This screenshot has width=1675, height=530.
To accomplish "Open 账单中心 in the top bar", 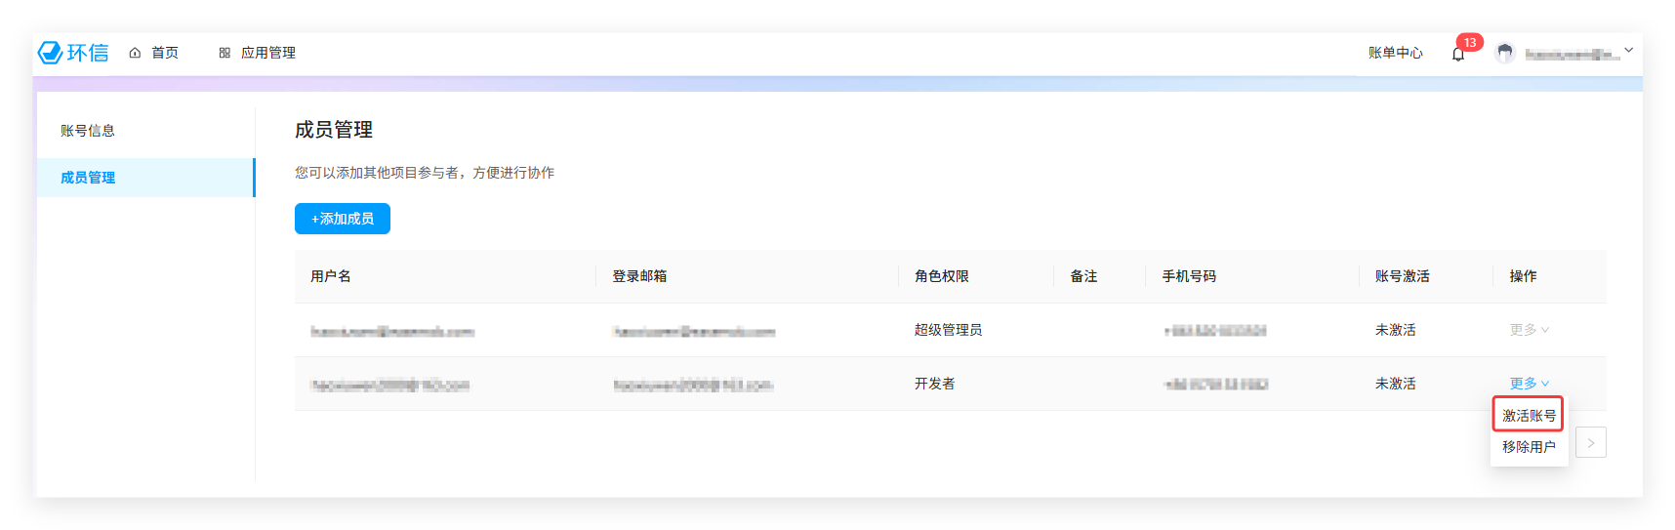I will click(1395, 53).
